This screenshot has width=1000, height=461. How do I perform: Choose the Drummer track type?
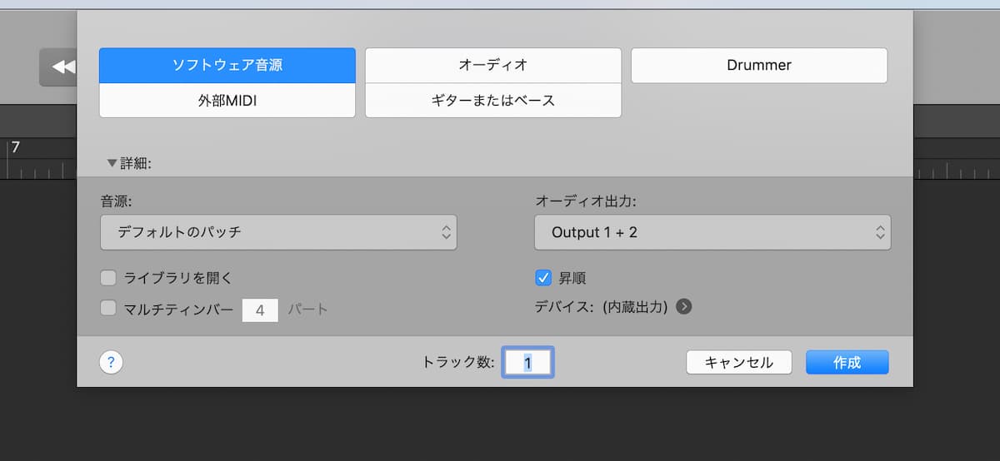[x=758, y=65]
